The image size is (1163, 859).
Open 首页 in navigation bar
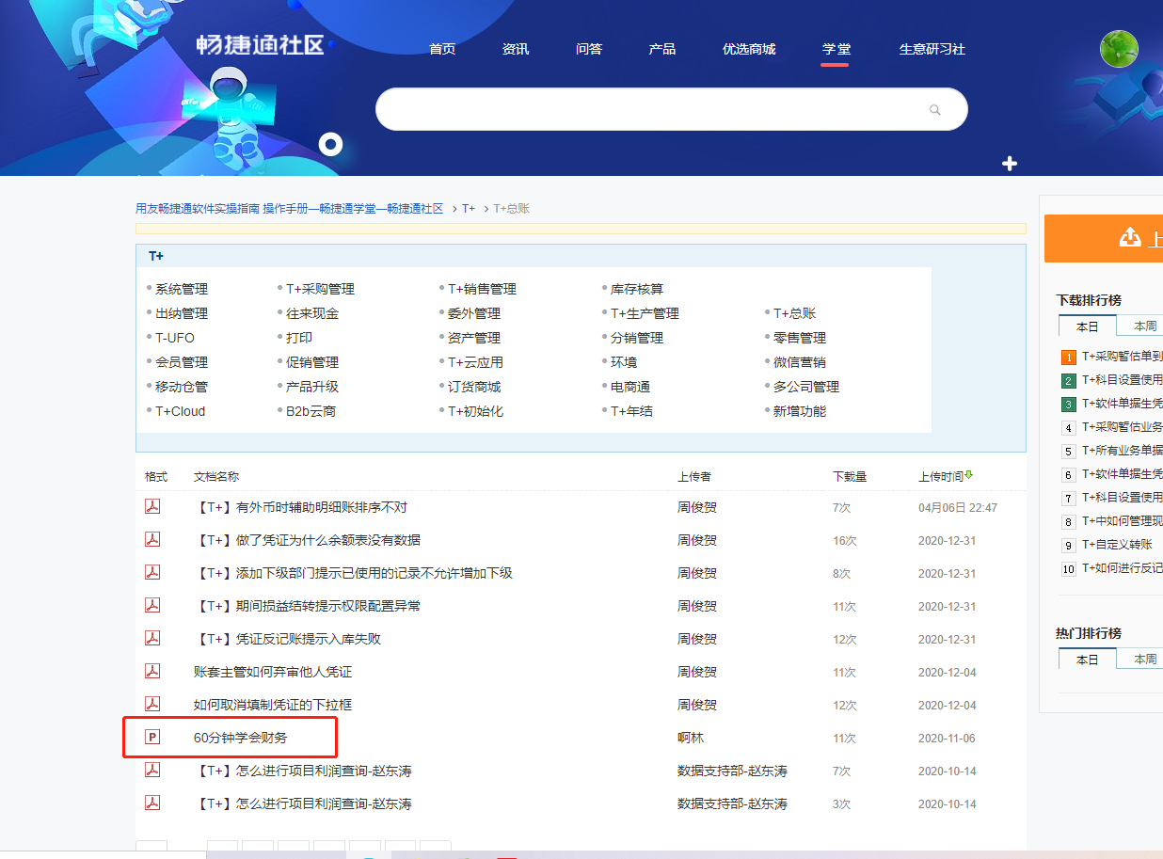442,49
